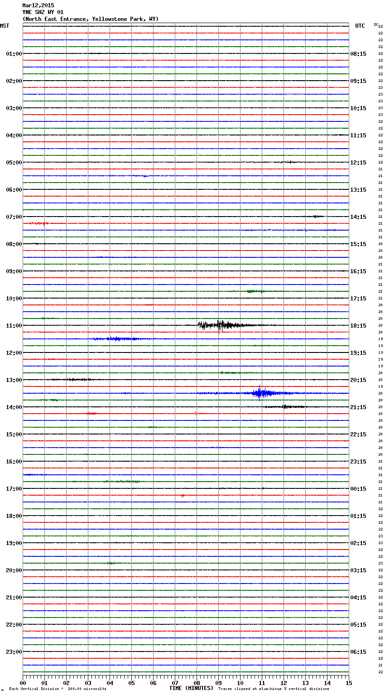This screenshot has height=695, width=385.
Task: Click the North East Entrance location title
Action: (x=91, y=19)
